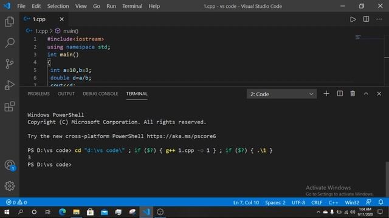
Task: Click VS Code taskbar icon
Action: [x=146, y=212]
